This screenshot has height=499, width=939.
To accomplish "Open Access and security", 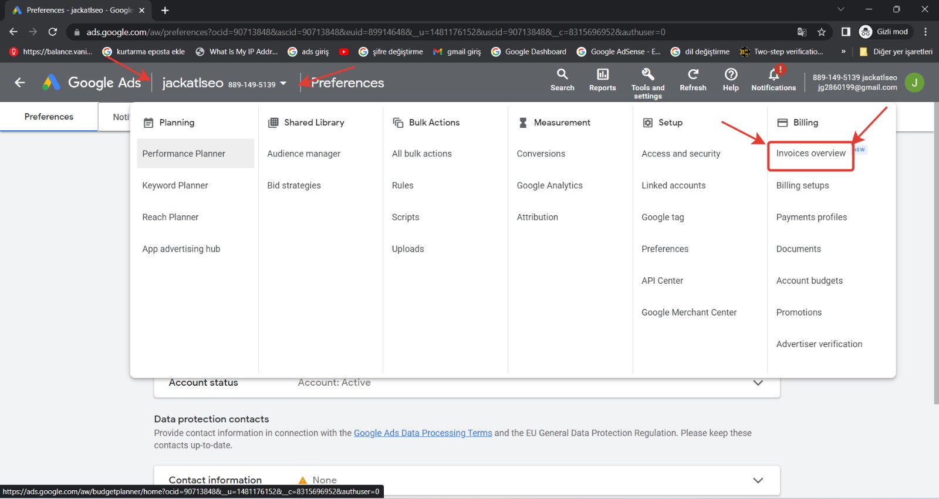I will [681, 154].
